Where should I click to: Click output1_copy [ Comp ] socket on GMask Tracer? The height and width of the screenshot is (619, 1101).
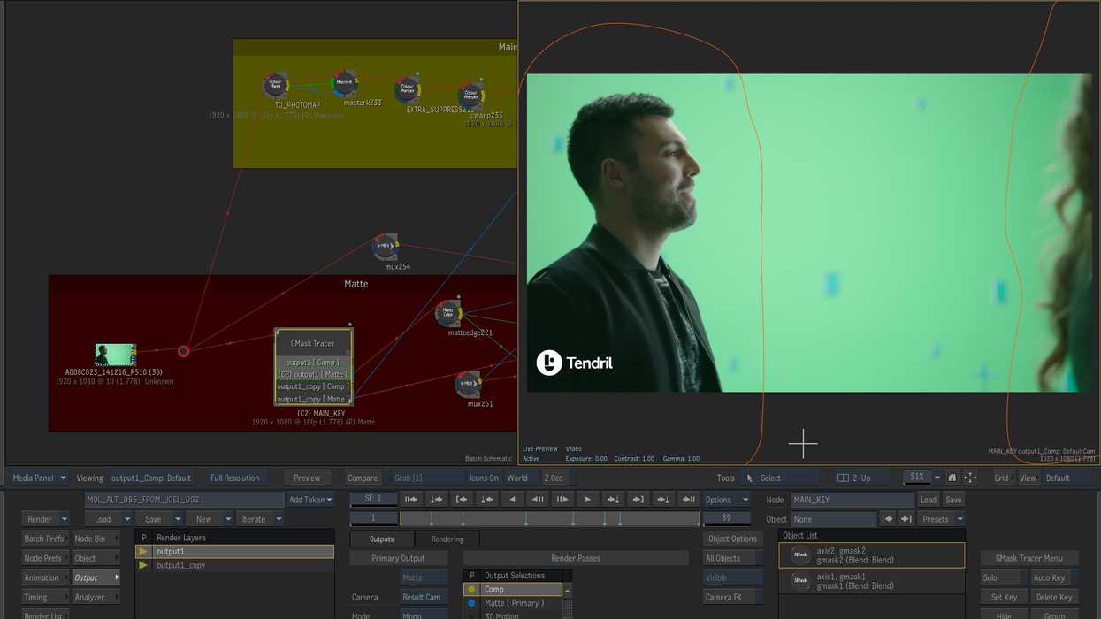(313, 386)
